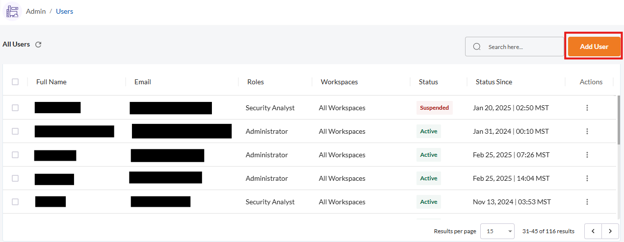This screenshot has width=624, height=242.
Task: Go to the previous results page
Action: tap(593, 231)
